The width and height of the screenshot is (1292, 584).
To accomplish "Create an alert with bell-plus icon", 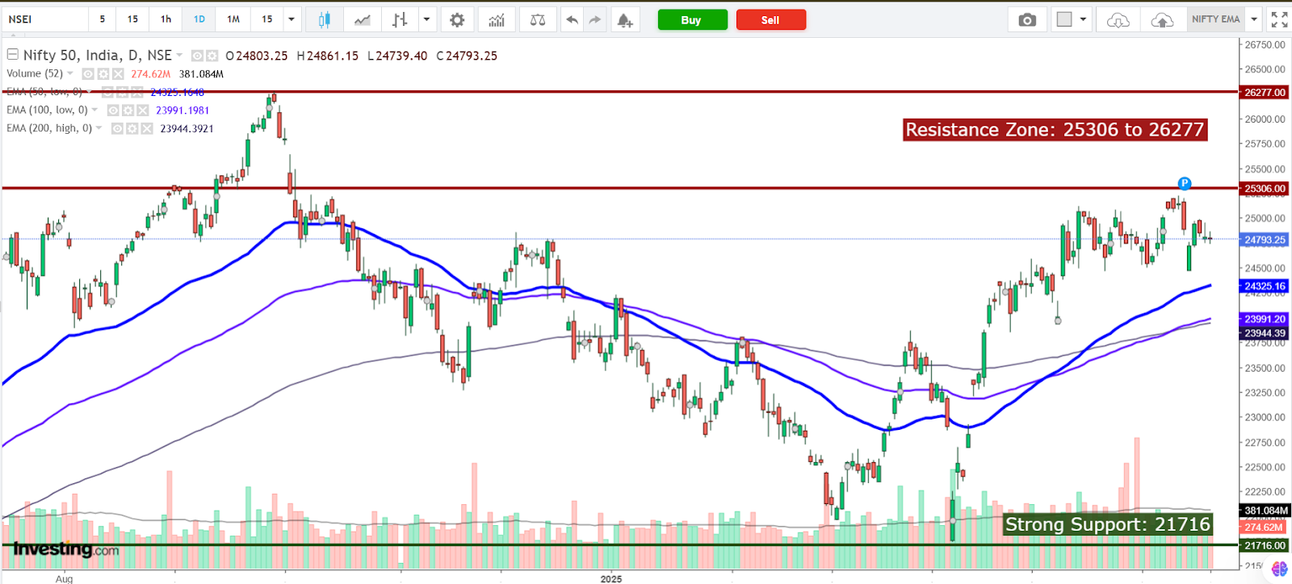I will pyautogui.click(x=625, y=20).
